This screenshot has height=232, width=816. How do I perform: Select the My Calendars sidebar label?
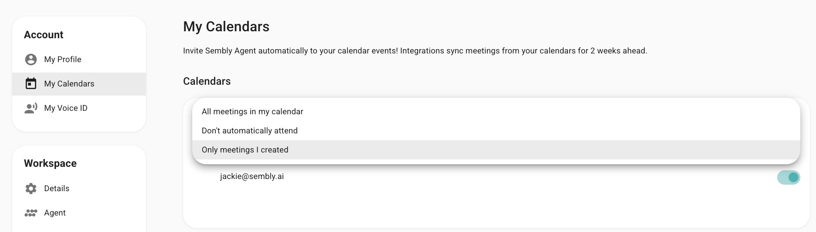[x=69, y=84]
